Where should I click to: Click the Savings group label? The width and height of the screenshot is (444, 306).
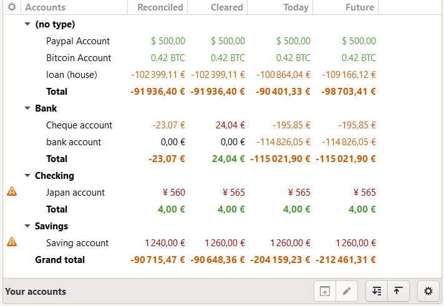click(x=51, y=226)
